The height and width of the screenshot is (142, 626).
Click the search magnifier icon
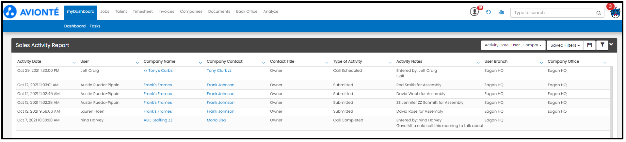[599, 13]
